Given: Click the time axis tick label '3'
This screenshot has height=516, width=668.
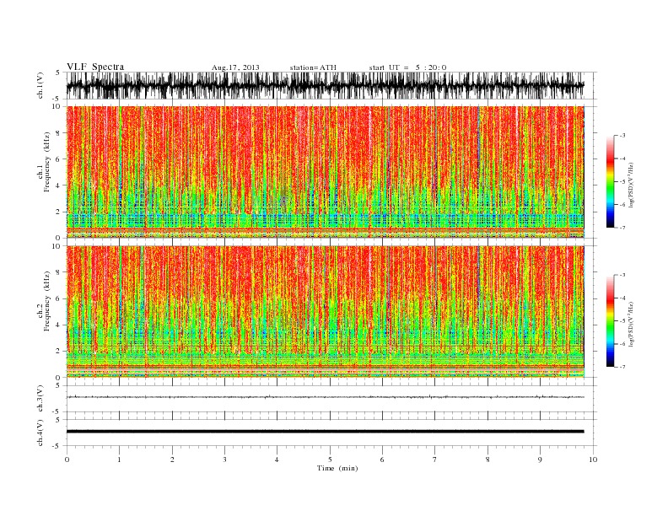Looking at the screenshot, I should [x=224, y=460].
